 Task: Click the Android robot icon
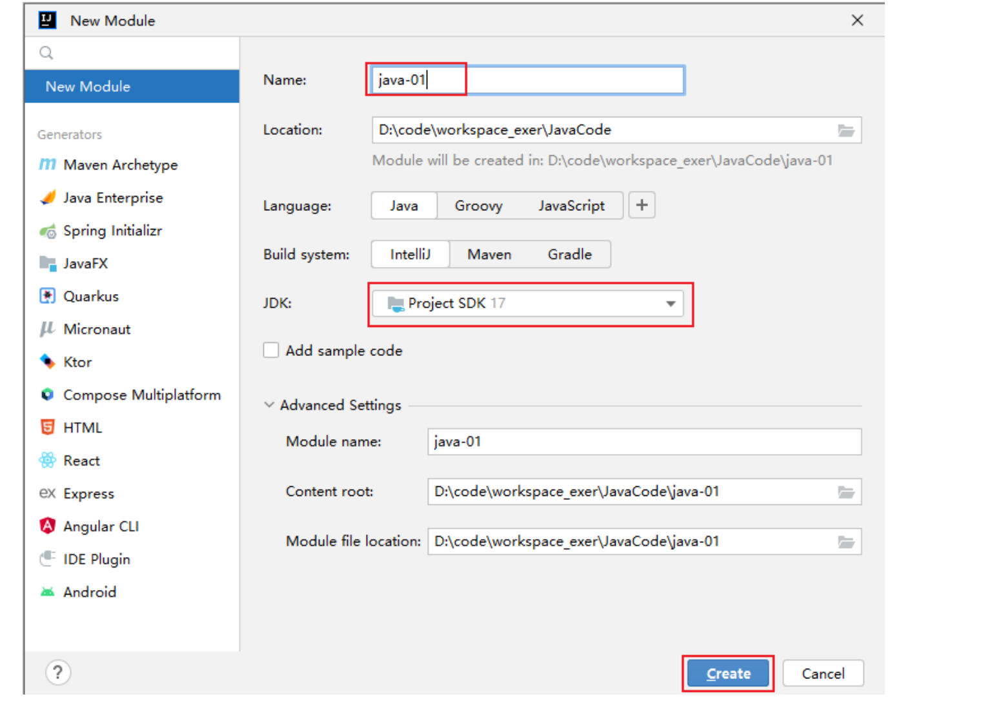[47, 592]
